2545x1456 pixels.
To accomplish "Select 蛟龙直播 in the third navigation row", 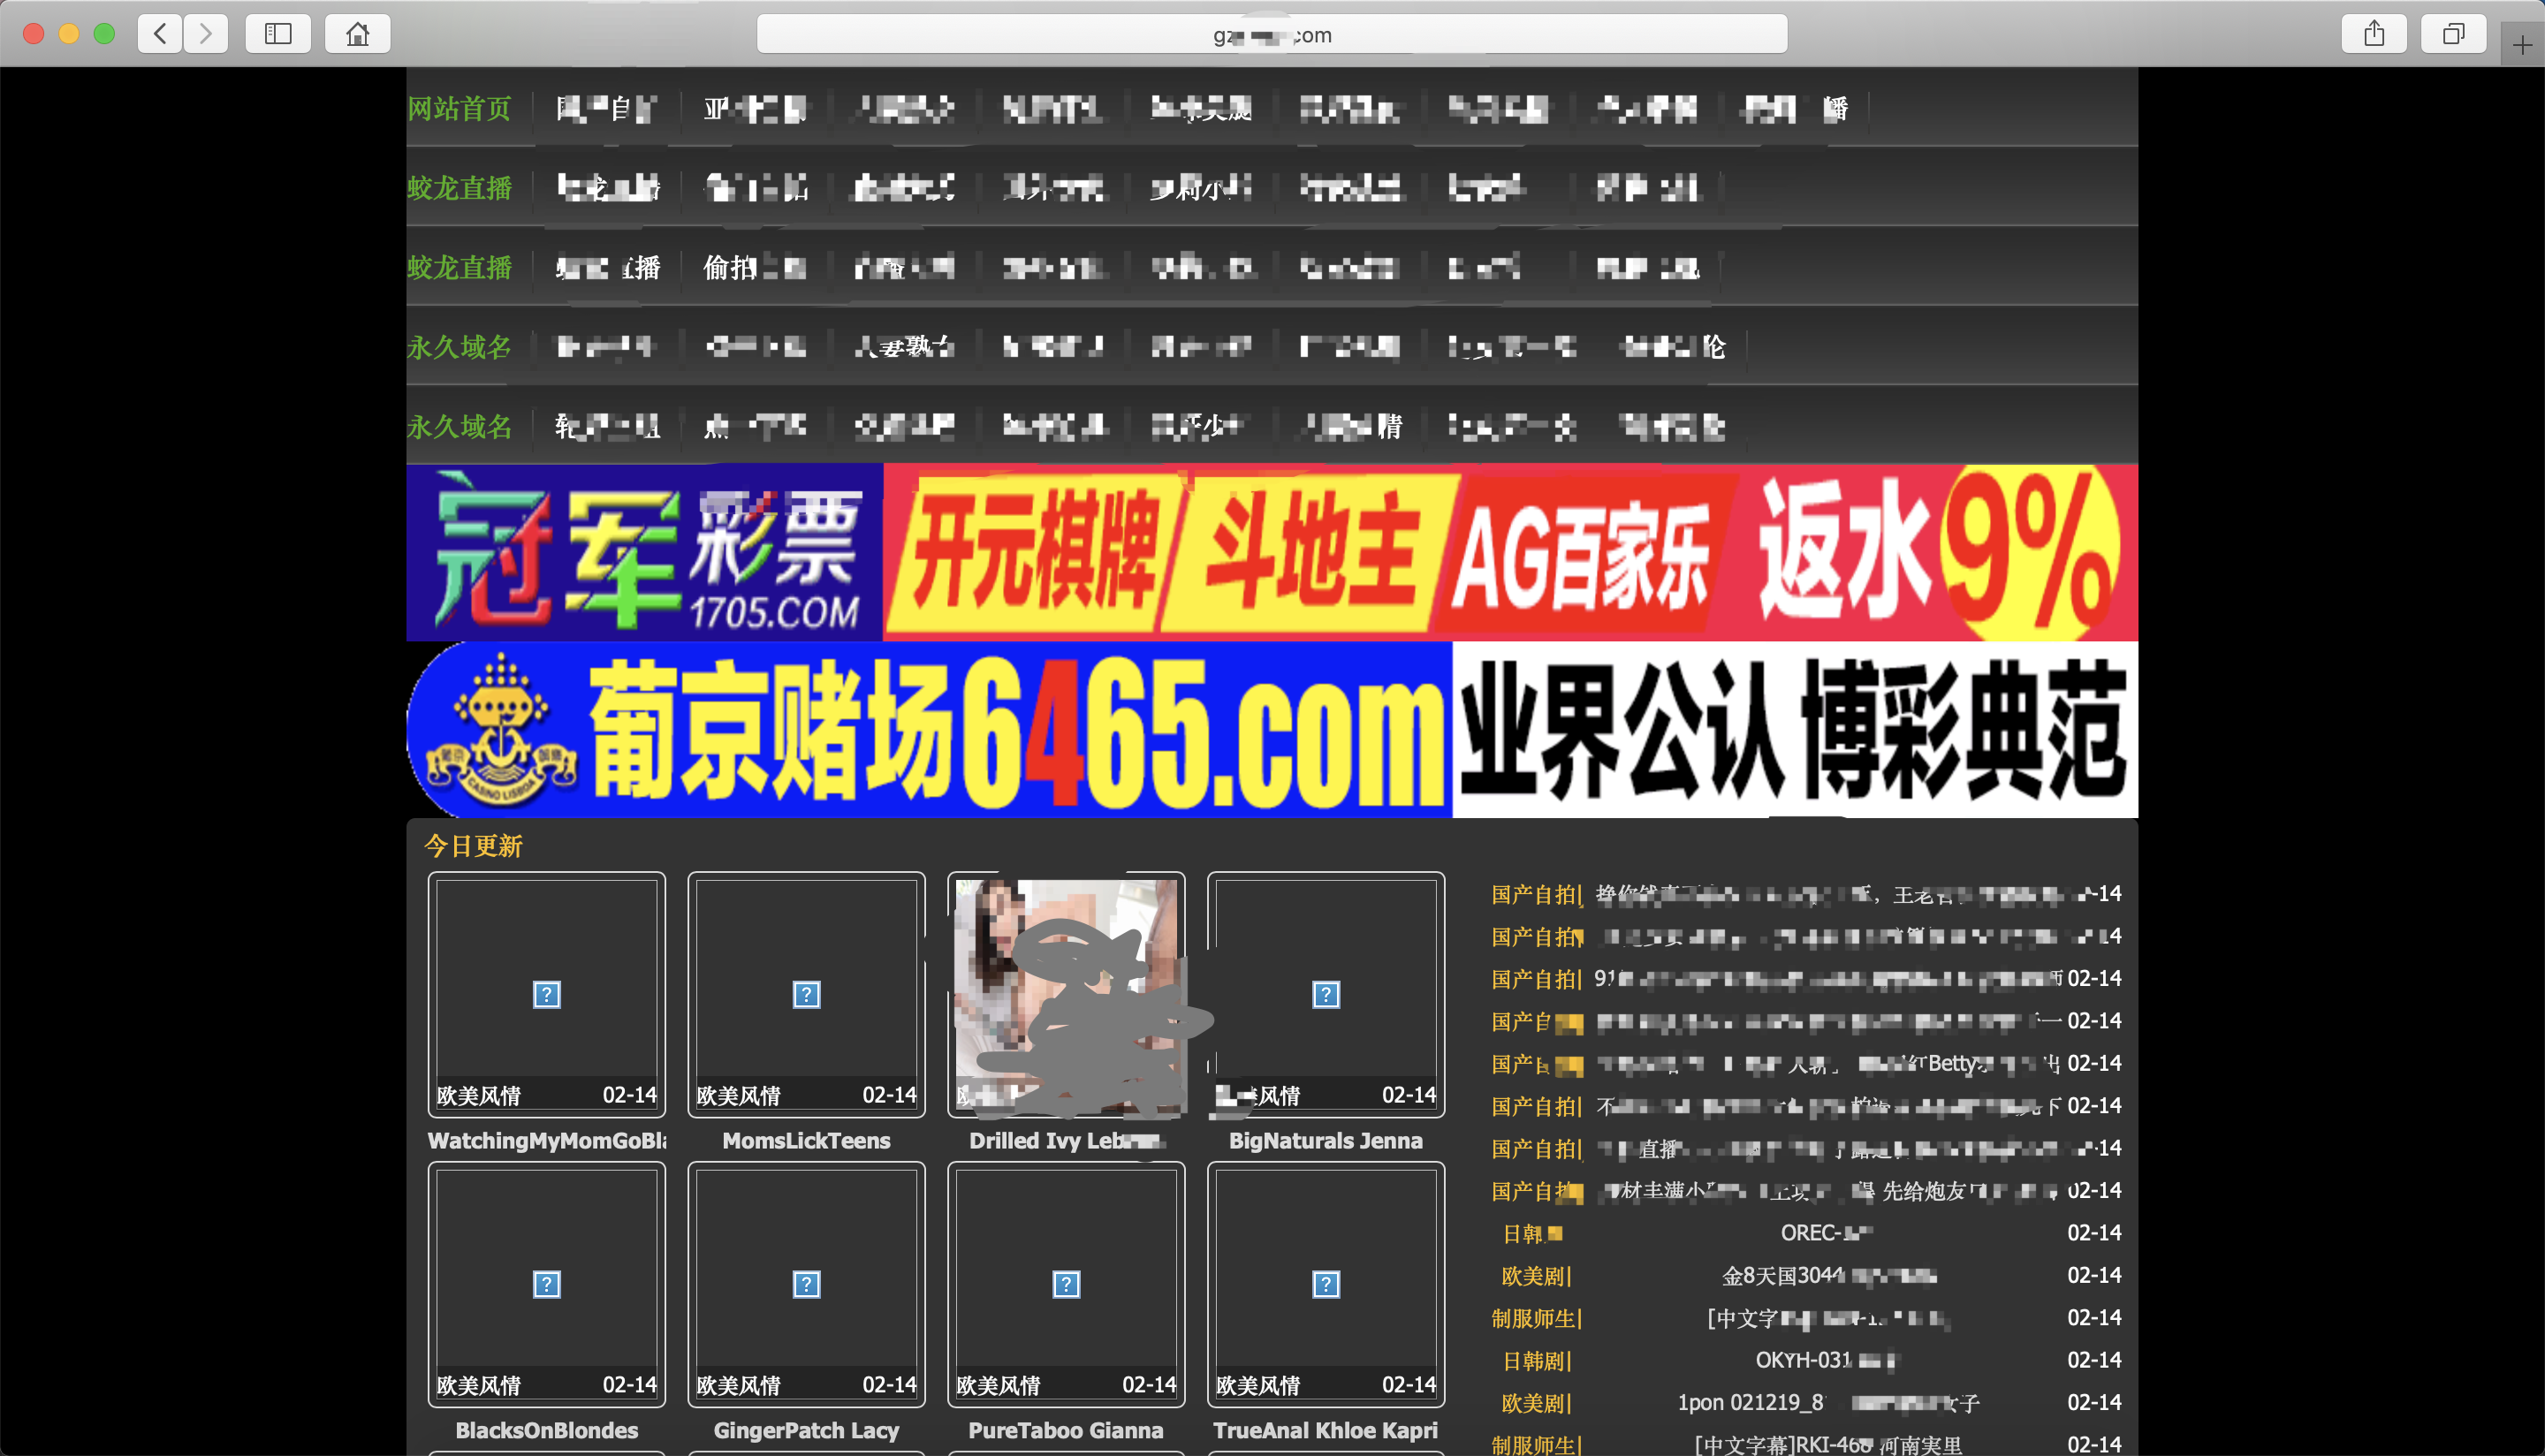I will click(x=459, y=268).
